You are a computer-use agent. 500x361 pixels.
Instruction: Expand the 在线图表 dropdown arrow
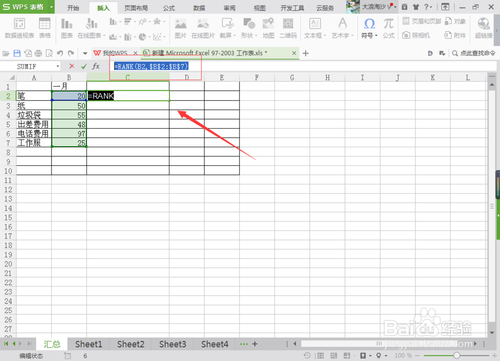104,36
